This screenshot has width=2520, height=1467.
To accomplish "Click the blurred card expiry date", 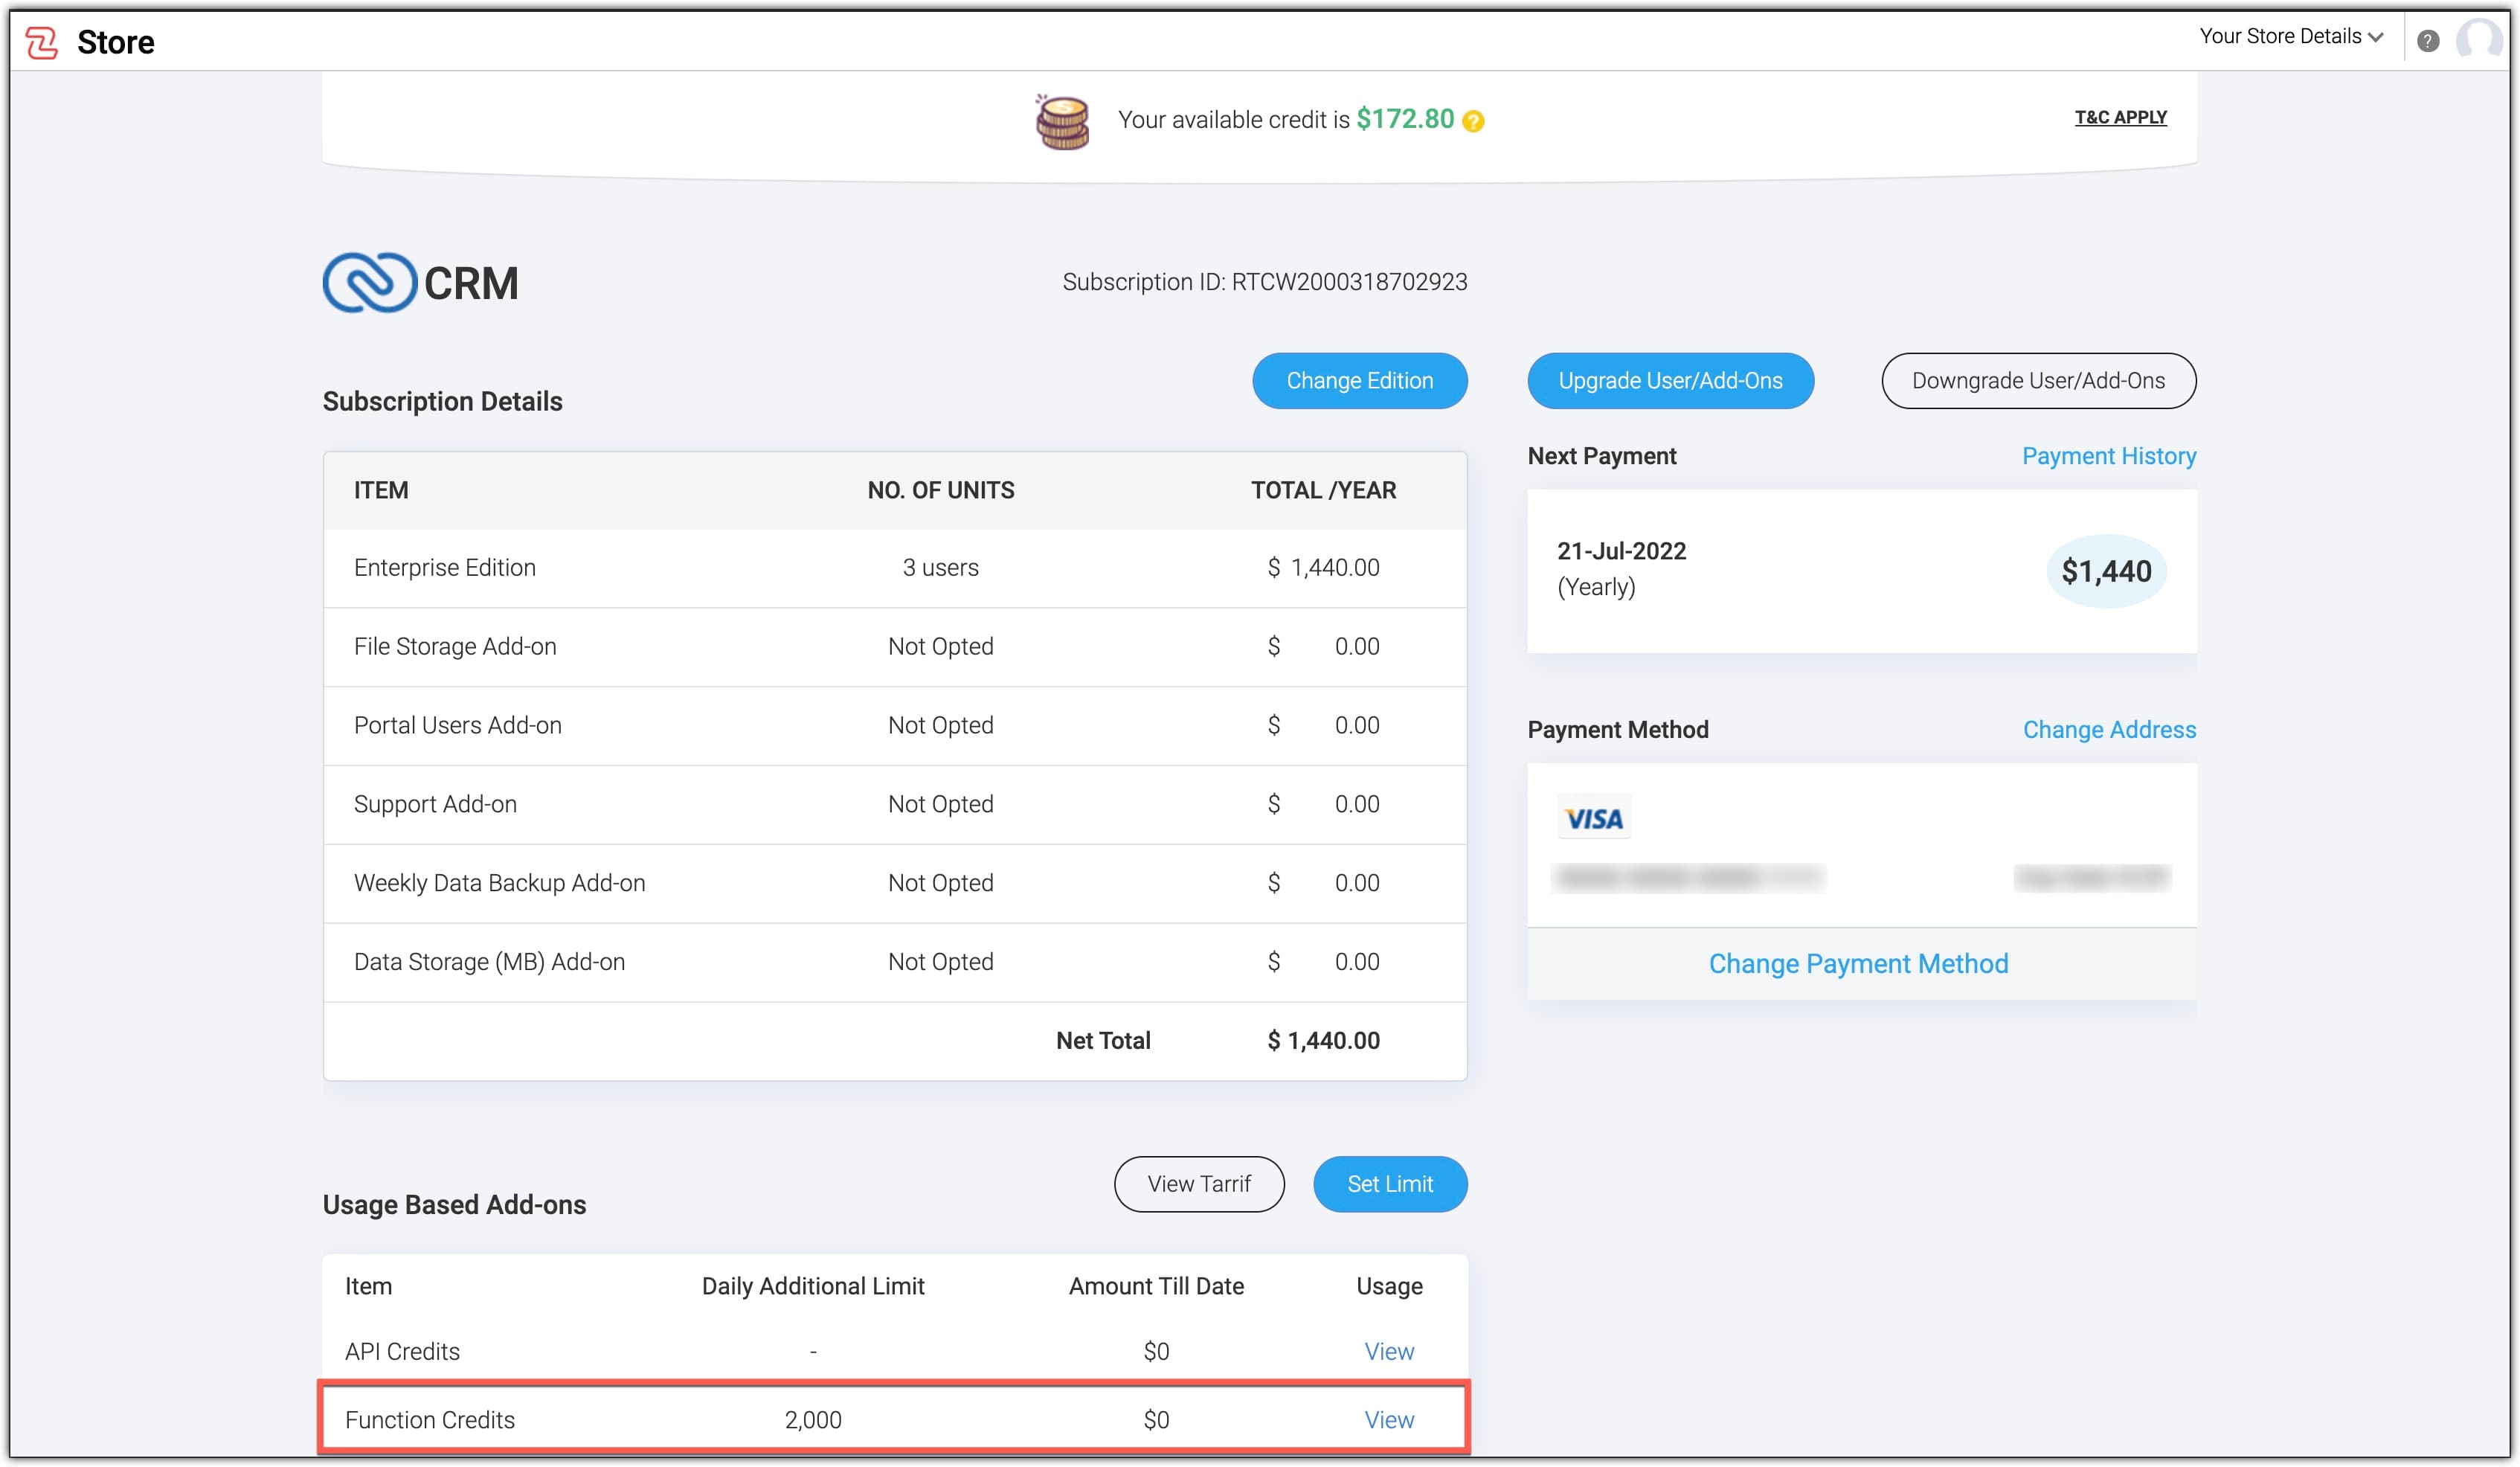I will 2092,878.
